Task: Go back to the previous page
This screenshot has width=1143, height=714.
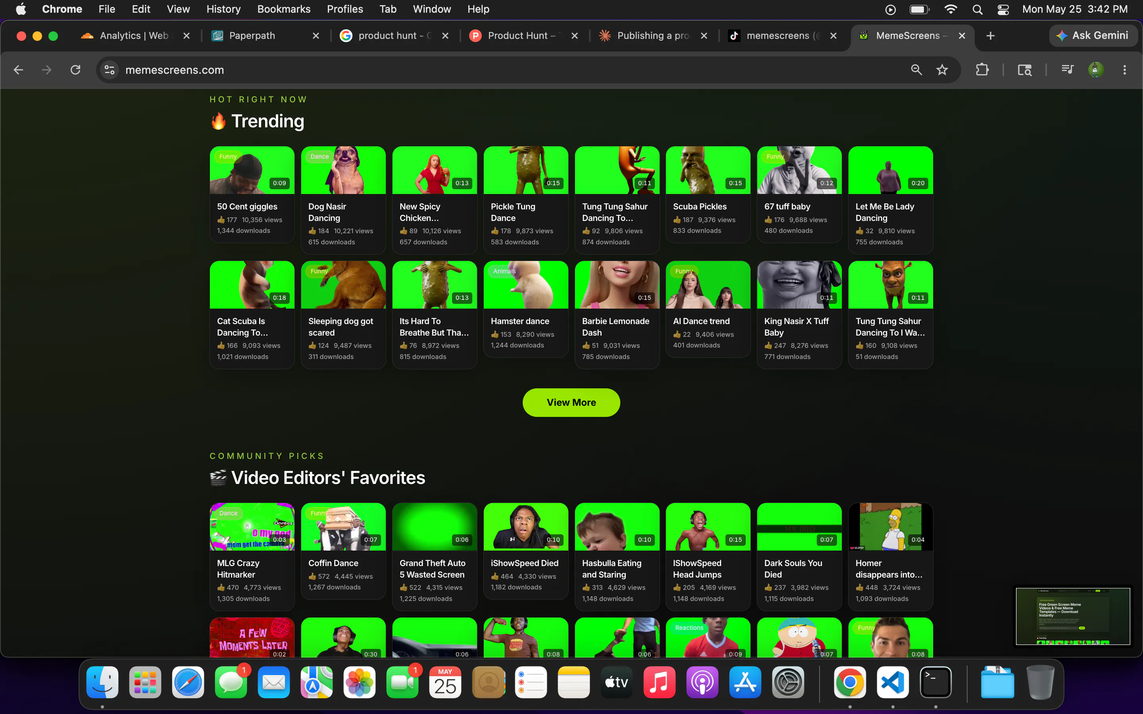Action: click(18, 70)
